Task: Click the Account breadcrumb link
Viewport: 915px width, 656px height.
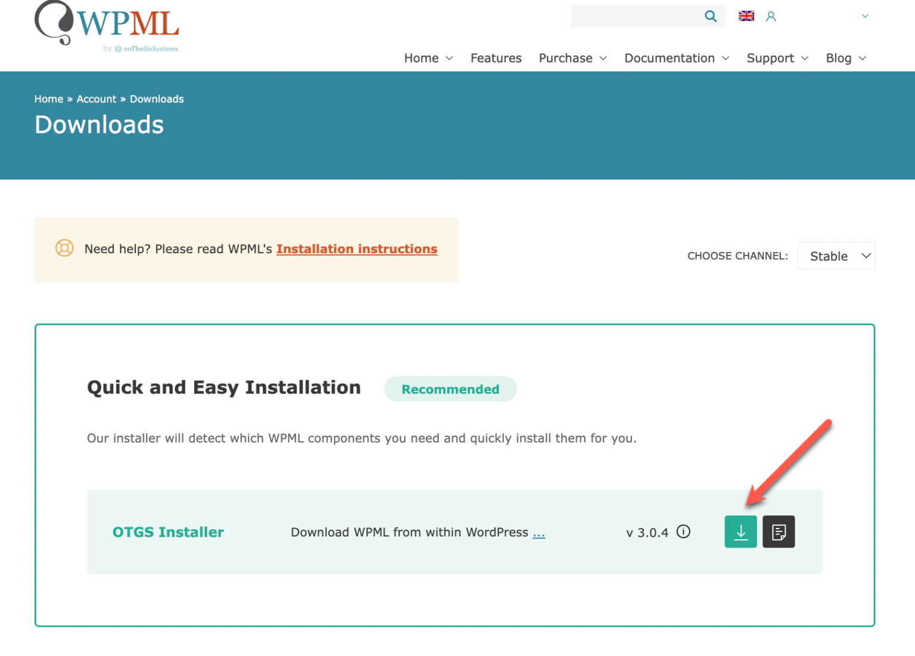Action: tap(97, 99)
